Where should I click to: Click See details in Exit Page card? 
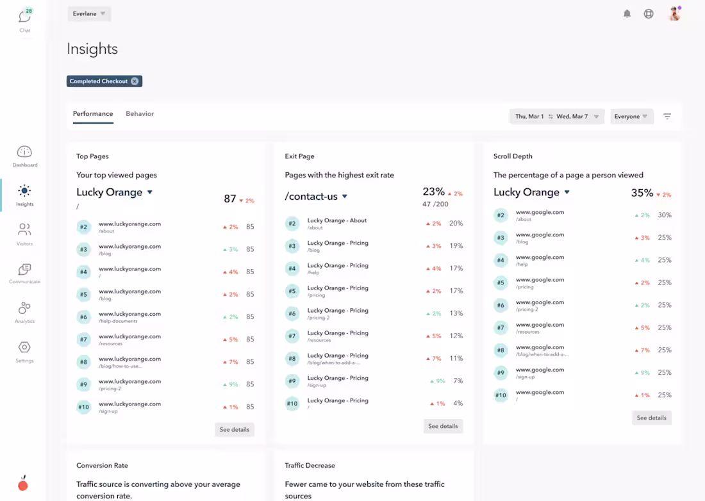(443, 426)
